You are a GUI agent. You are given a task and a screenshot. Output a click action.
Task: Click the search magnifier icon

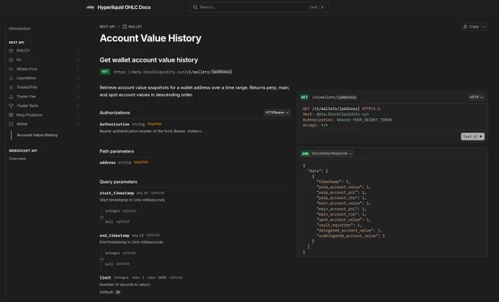point(195,7)
